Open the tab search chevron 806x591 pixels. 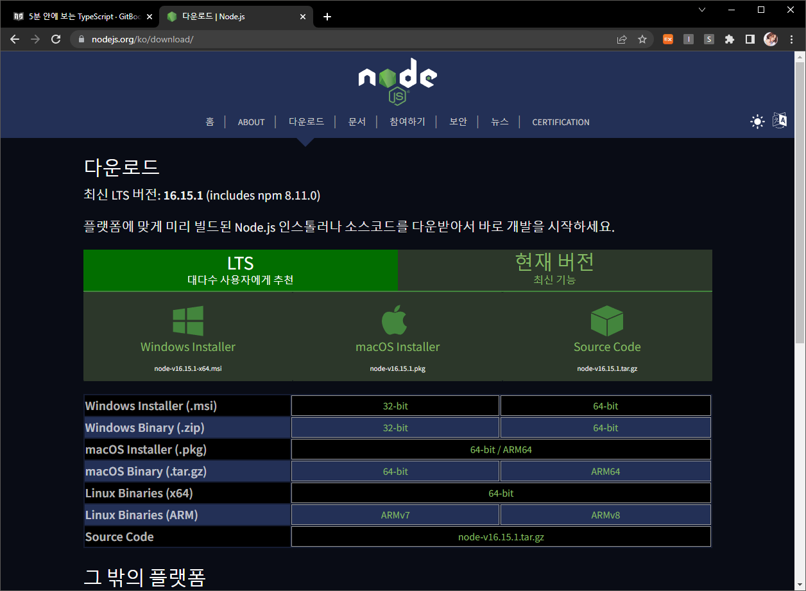point(702,10)
